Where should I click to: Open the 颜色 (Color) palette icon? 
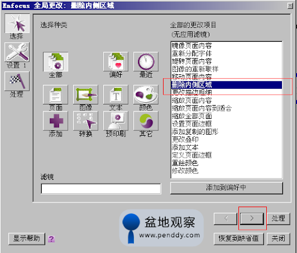pyautogui.click(x=146, y=95)
